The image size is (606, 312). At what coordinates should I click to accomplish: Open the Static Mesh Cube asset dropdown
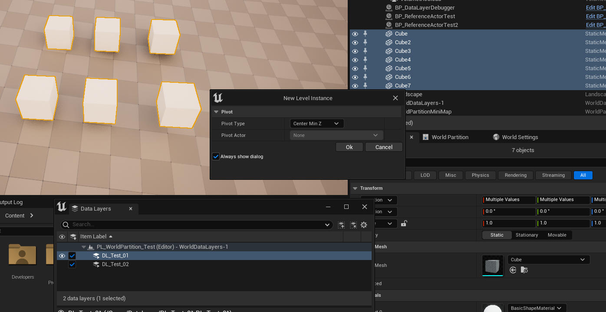(549, 260)
